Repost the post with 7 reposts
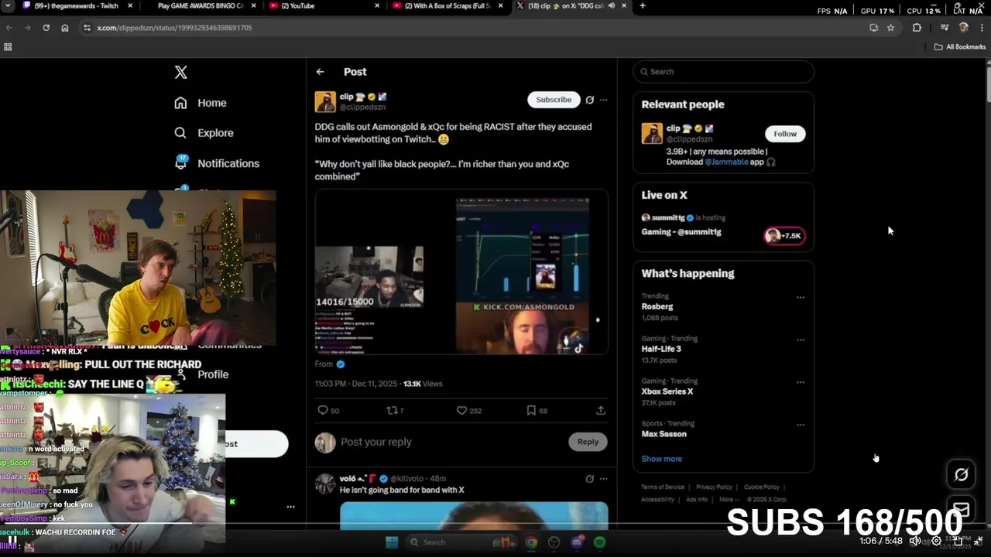The width and height of the screenshot is (991, 557). [395, 411]
